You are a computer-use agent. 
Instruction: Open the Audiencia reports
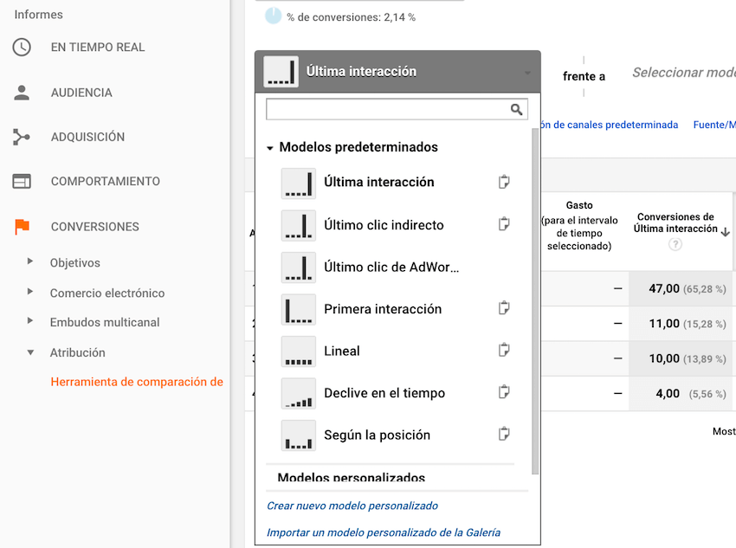(81, 93)
